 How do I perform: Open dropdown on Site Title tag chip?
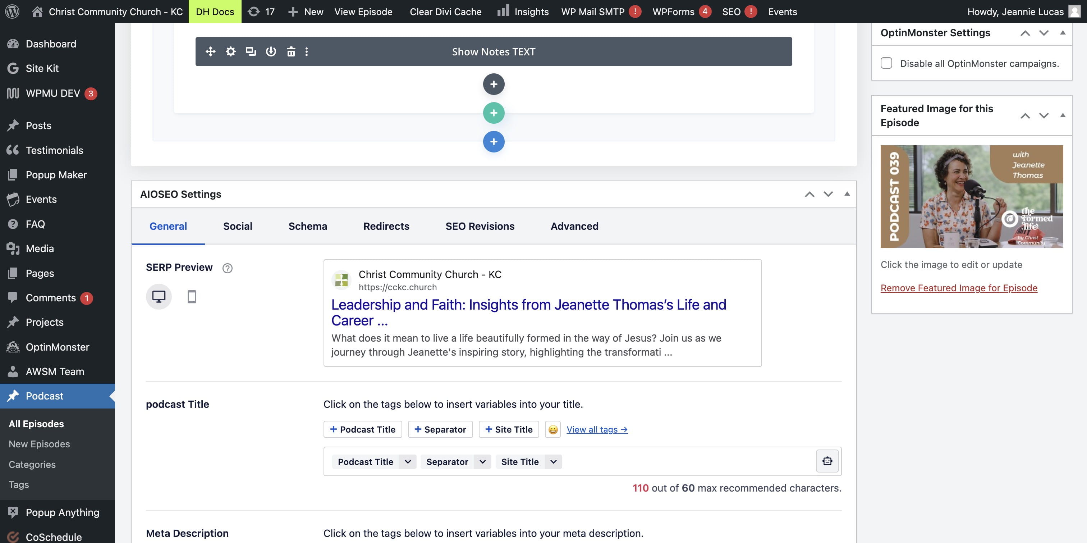[553, 461]
